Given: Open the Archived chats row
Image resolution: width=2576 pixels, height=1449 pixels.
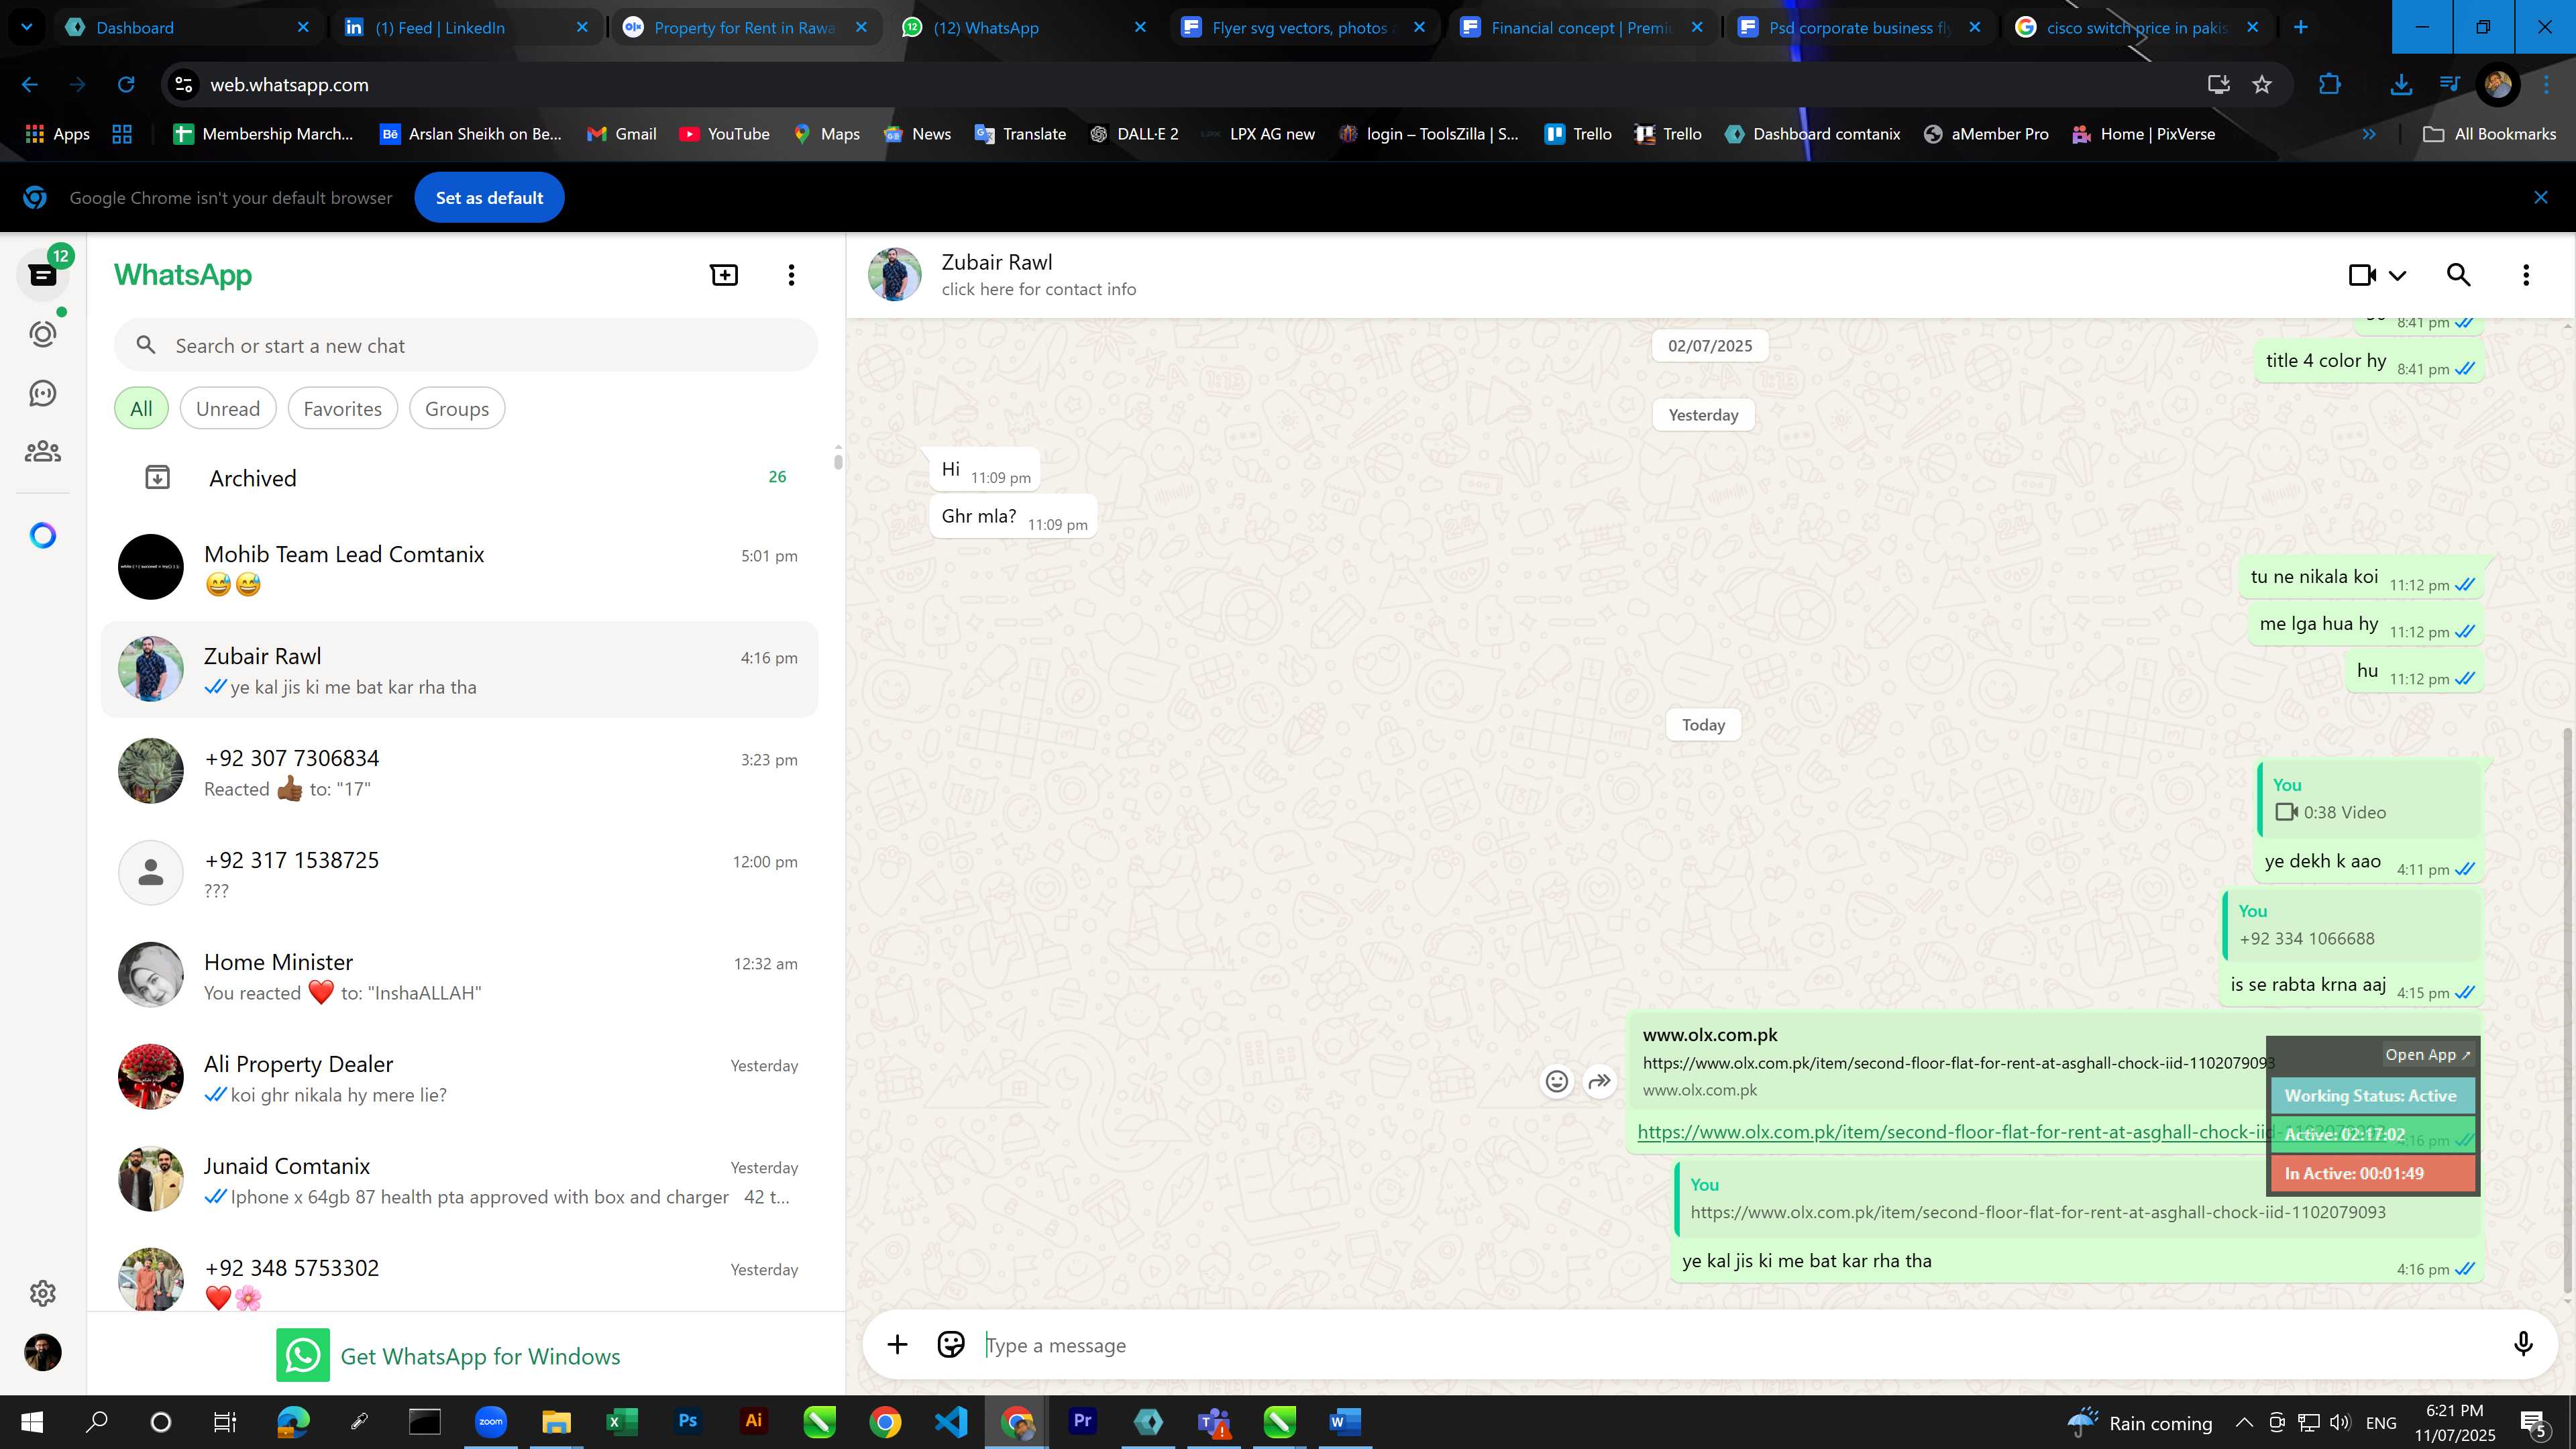Looking at the screenshot, I should [x=460, y=478].
